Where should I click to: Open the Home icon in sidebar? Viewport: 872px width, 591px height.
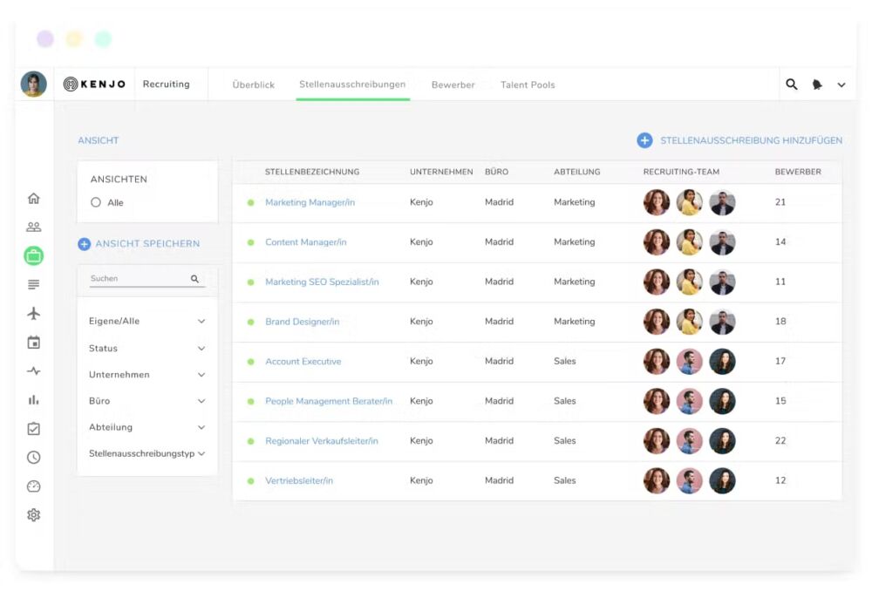click(x=34, y=199)
